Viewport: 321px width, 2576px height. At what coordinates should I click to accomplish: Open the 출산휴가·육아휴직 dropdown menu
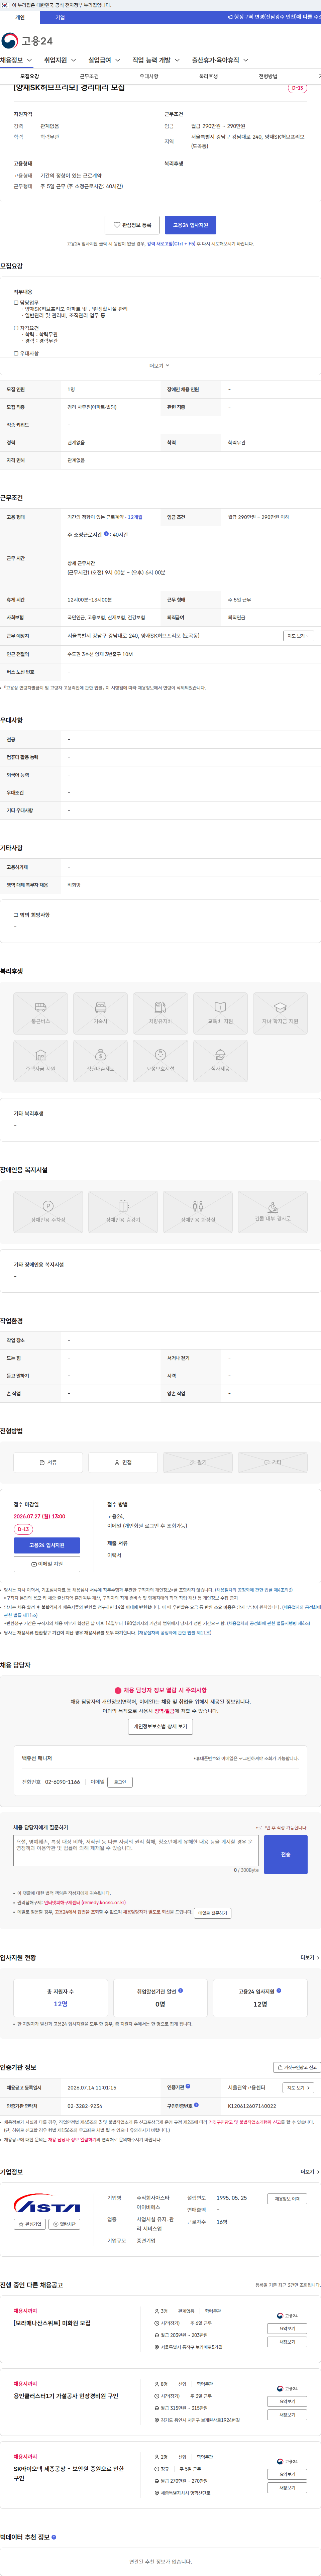[x=220, y=60]
